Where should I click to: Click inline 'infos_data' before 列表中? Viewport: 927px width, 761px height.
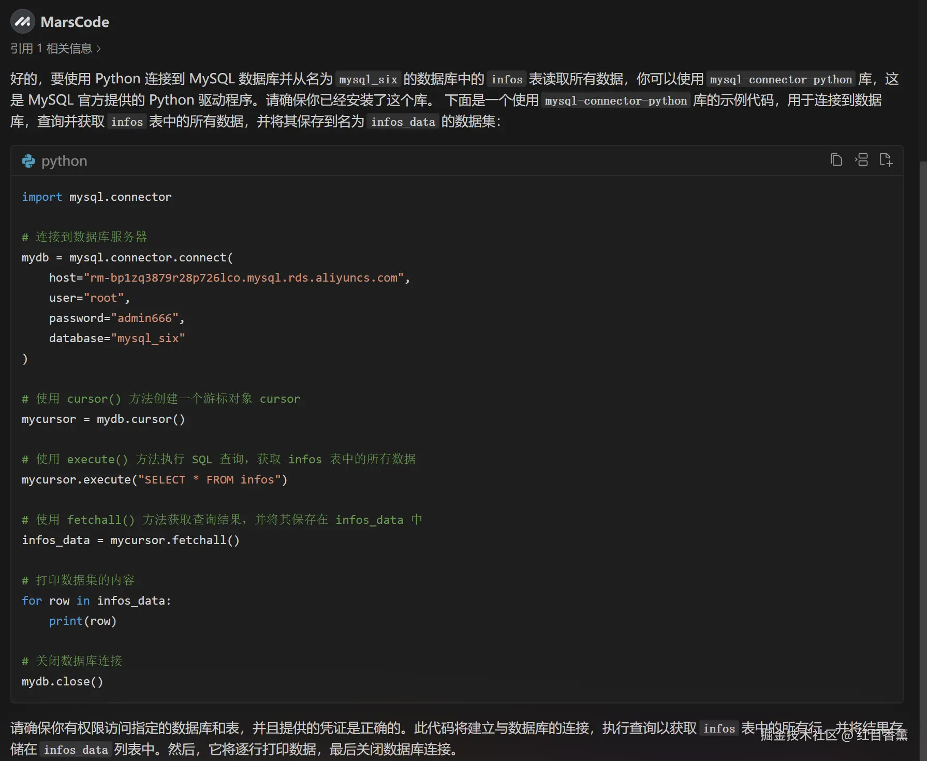point(76,750)
